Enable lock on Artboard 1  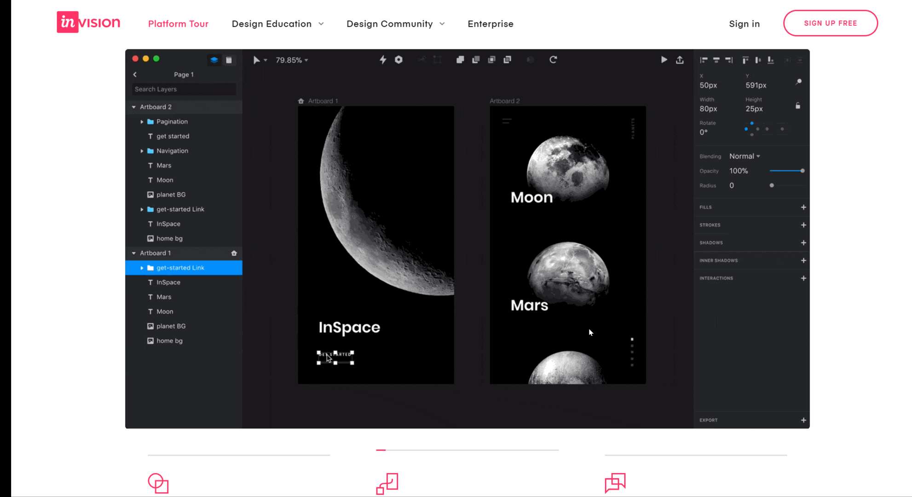[222, 253]
